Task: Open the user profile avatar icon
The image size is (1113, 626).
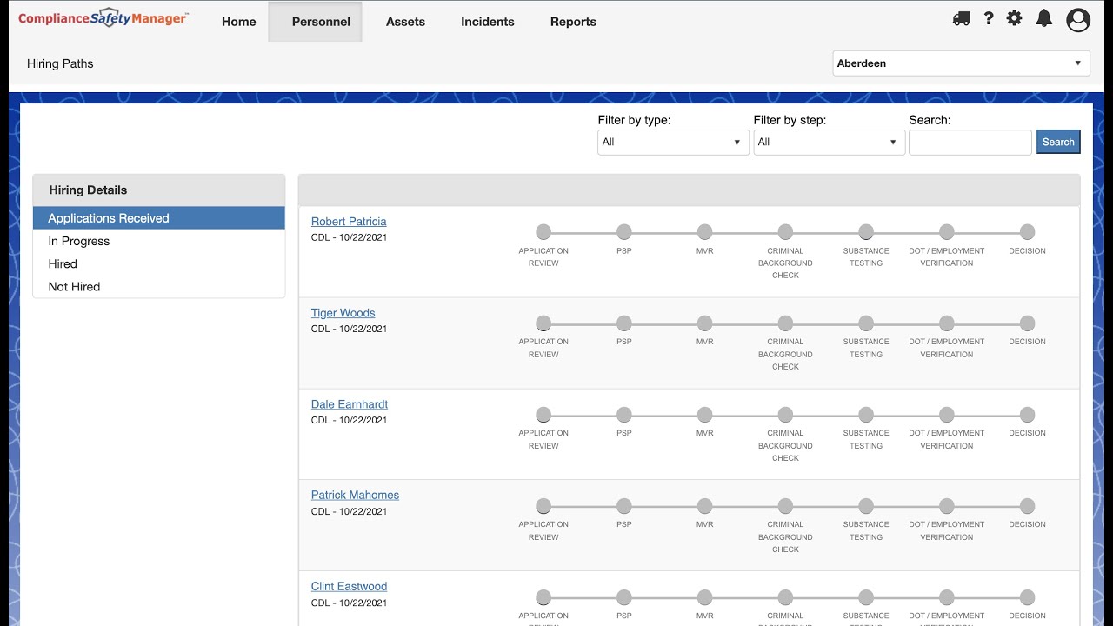Action: tap(1078, 20)
